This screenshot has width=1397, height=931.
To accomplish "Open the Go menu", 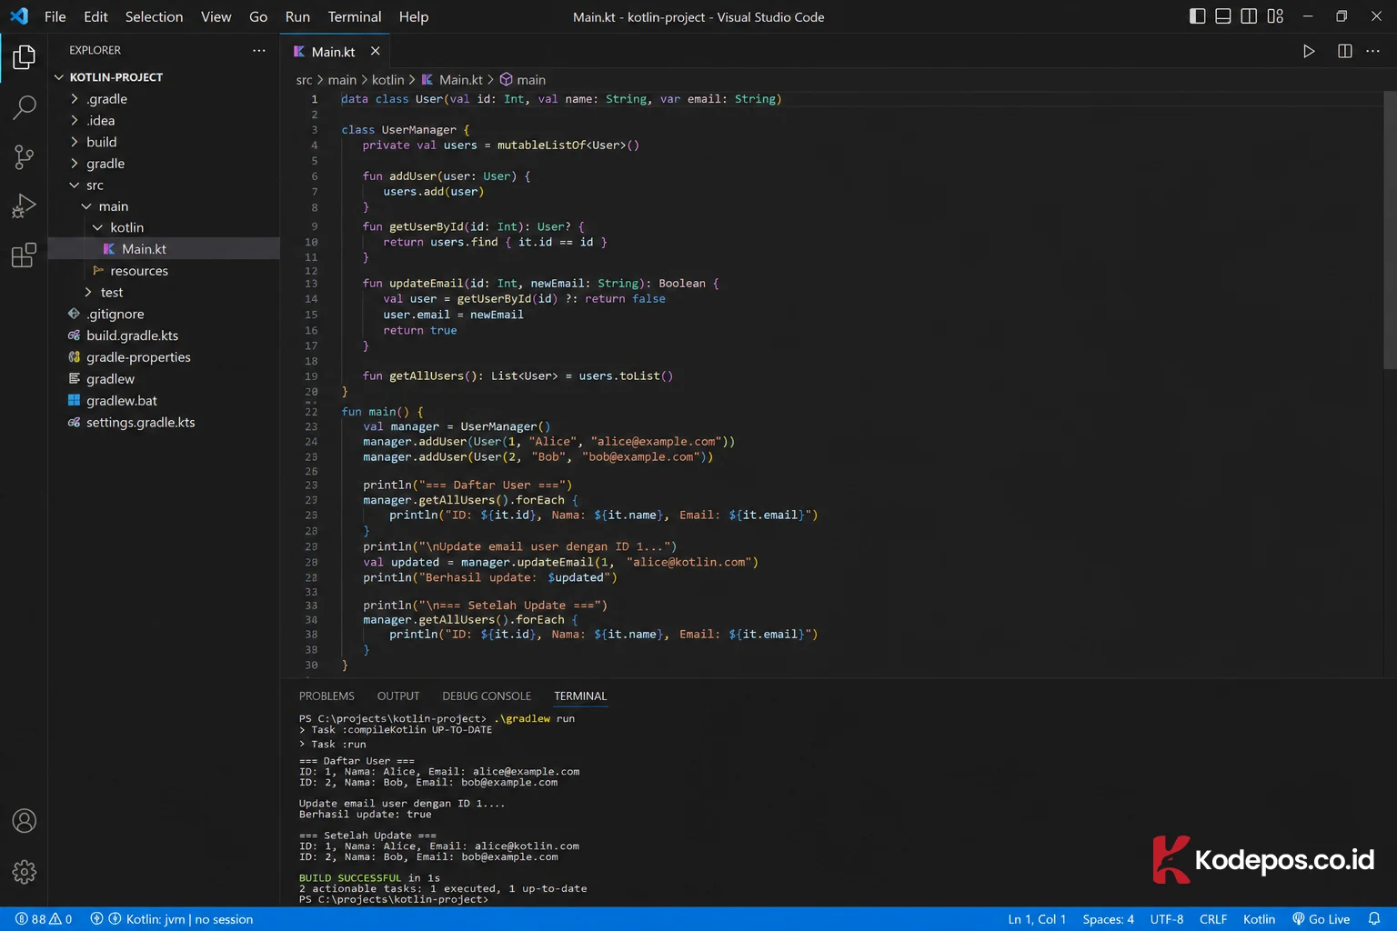I will [258, 16].
